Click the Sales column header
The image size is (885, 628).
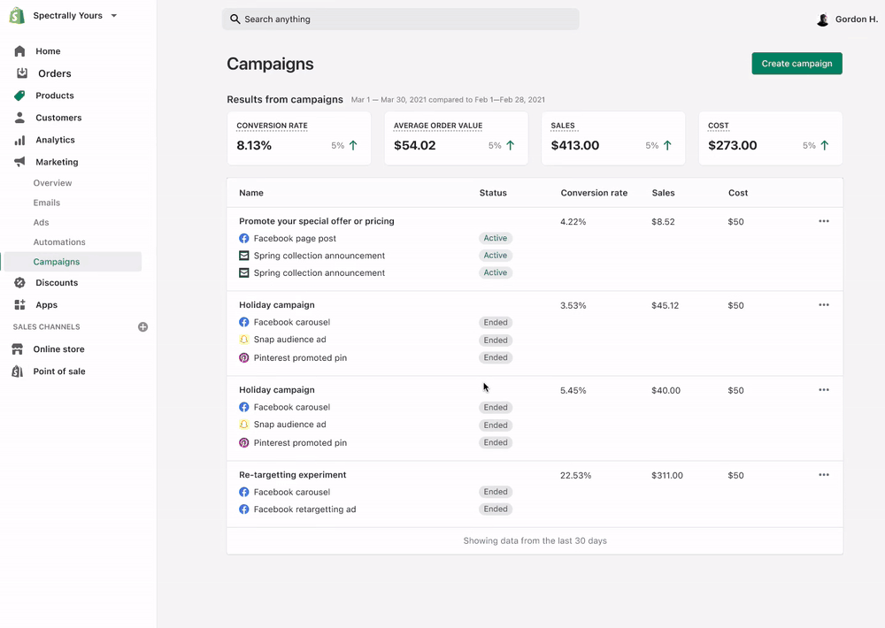pyautogui.click(x=663, y=193)
